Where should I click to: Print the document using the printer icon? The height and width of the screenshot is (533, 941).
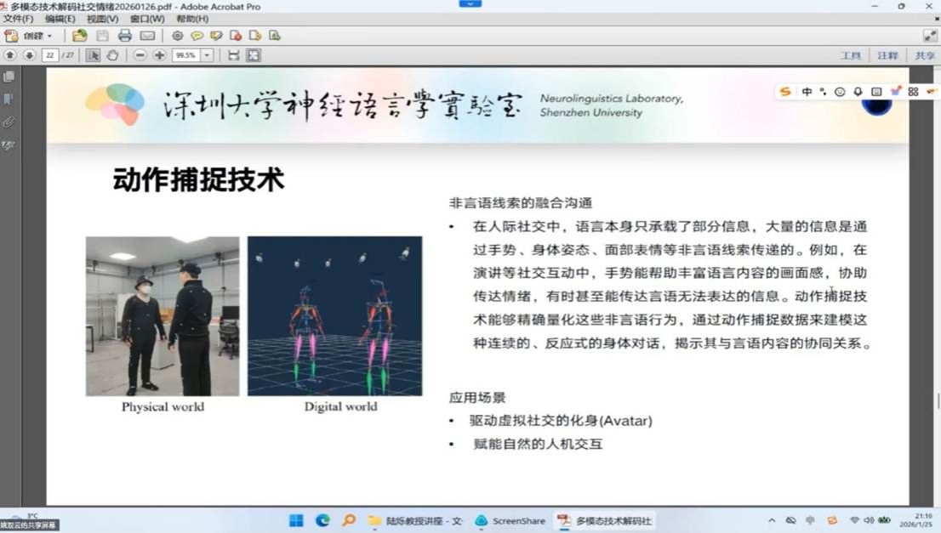pos(125,36)
